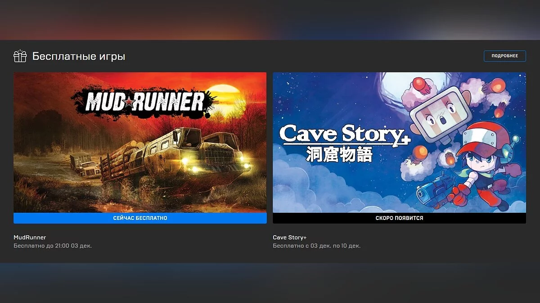
Task: Open the Cave Story+ title link
Action: [x=289, y=237]
